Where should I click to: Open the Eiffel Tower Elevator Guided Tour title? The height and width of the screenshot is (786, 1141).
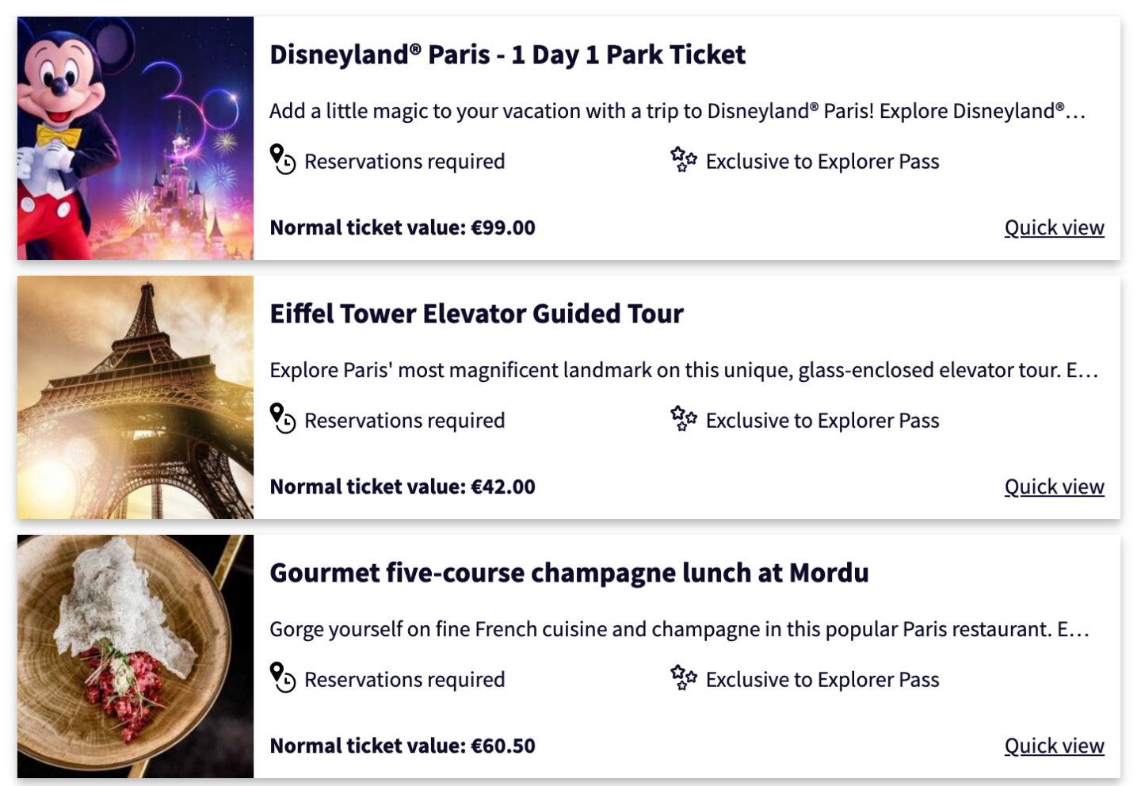476,314
